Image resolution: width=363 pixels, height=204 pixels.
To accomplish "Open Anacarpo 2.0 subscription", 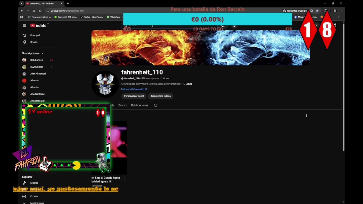I will click(x=37, y=101).
